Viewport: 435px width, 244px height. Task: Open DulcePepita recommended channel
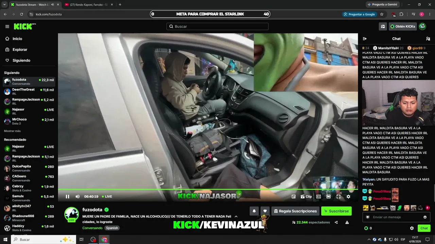[29, 168]
